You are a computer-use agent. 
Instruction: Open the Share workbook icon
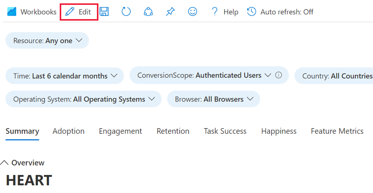(x=148, y=12)
